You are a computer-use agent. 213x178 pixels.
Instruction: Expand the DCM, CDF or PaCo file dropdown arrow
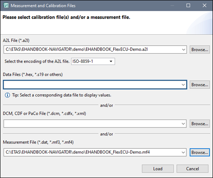pos(183,124)
